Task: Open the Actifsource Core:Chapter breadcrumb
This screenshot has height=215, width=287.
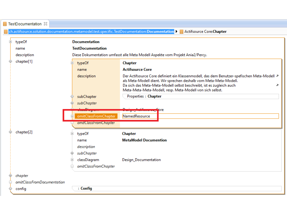Action: (205, 32)
